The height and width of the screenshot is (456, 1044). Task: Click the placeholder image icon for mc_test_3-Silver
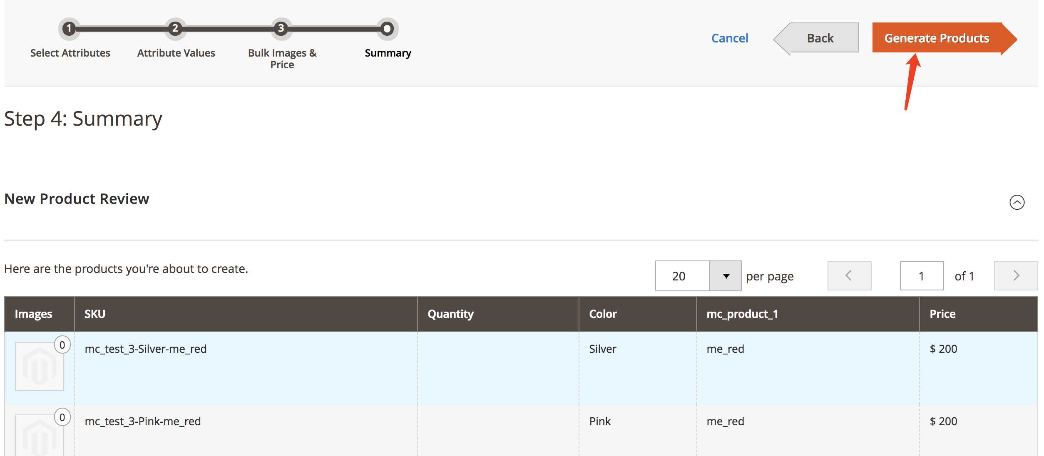[38, 365]
